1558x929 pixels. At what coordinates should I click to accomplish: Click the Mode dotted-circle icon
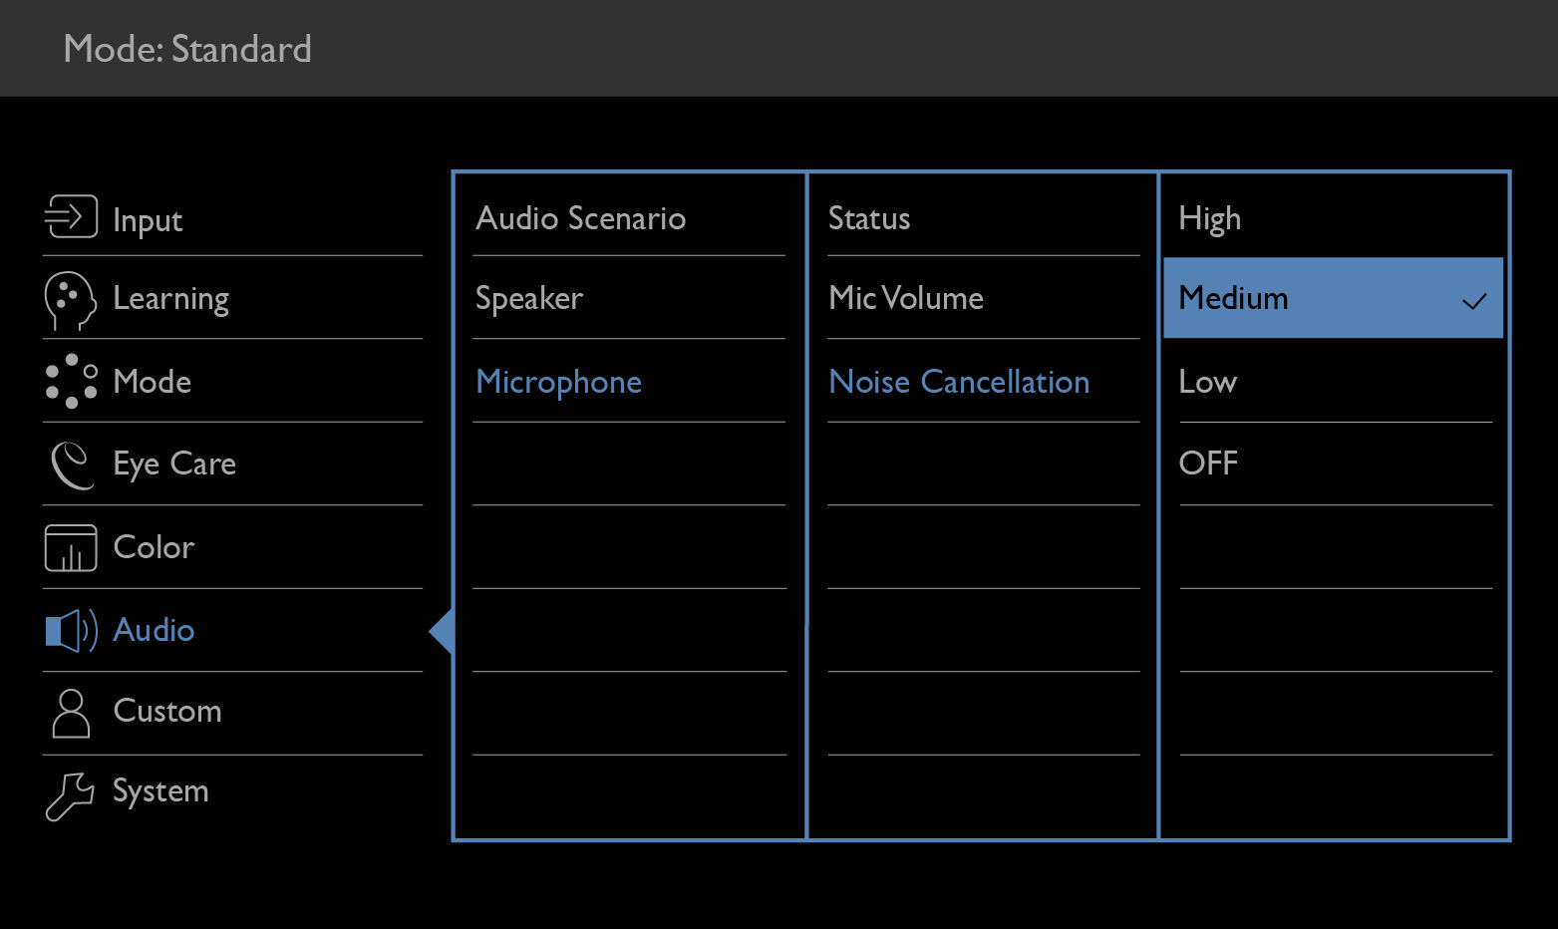[x=71, y=381]
